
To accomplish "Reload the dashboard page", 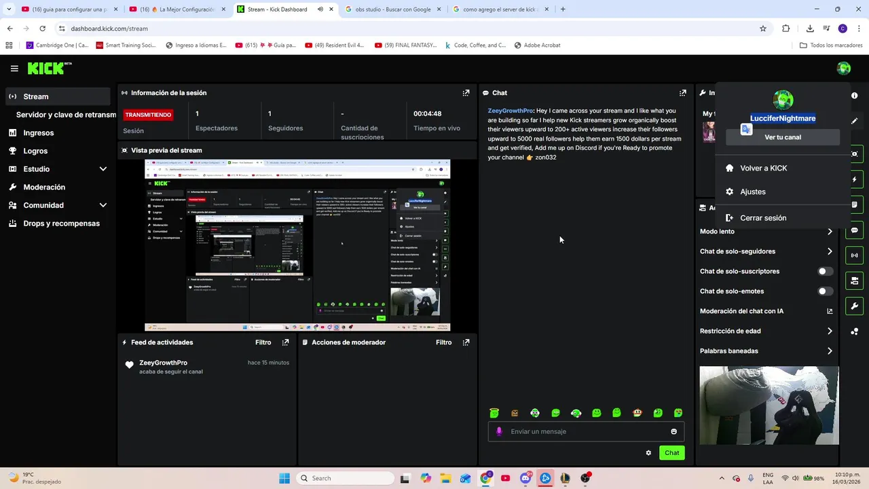I will click(42, 29).
